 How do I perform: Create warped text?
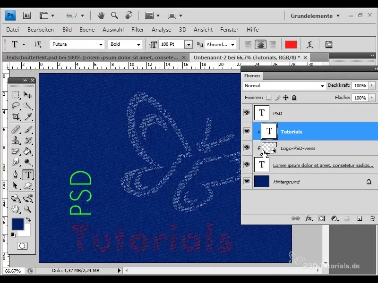(310, 44)
